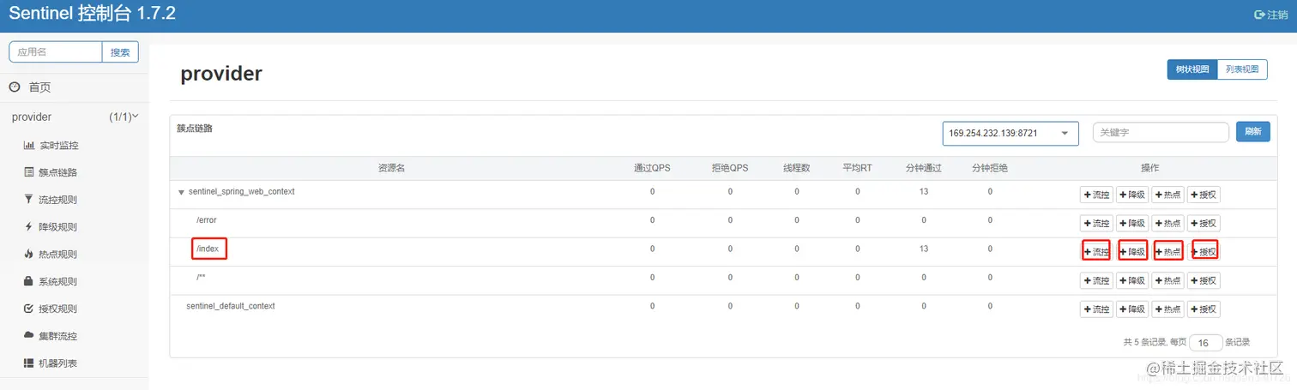
Task: Click the 搜索 button
Action: pyautogui.click(x=120, y=52)
